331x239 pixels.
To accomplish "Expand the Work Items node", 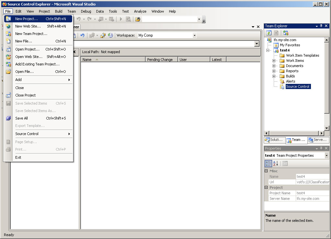I will click(x=274, y=61).
